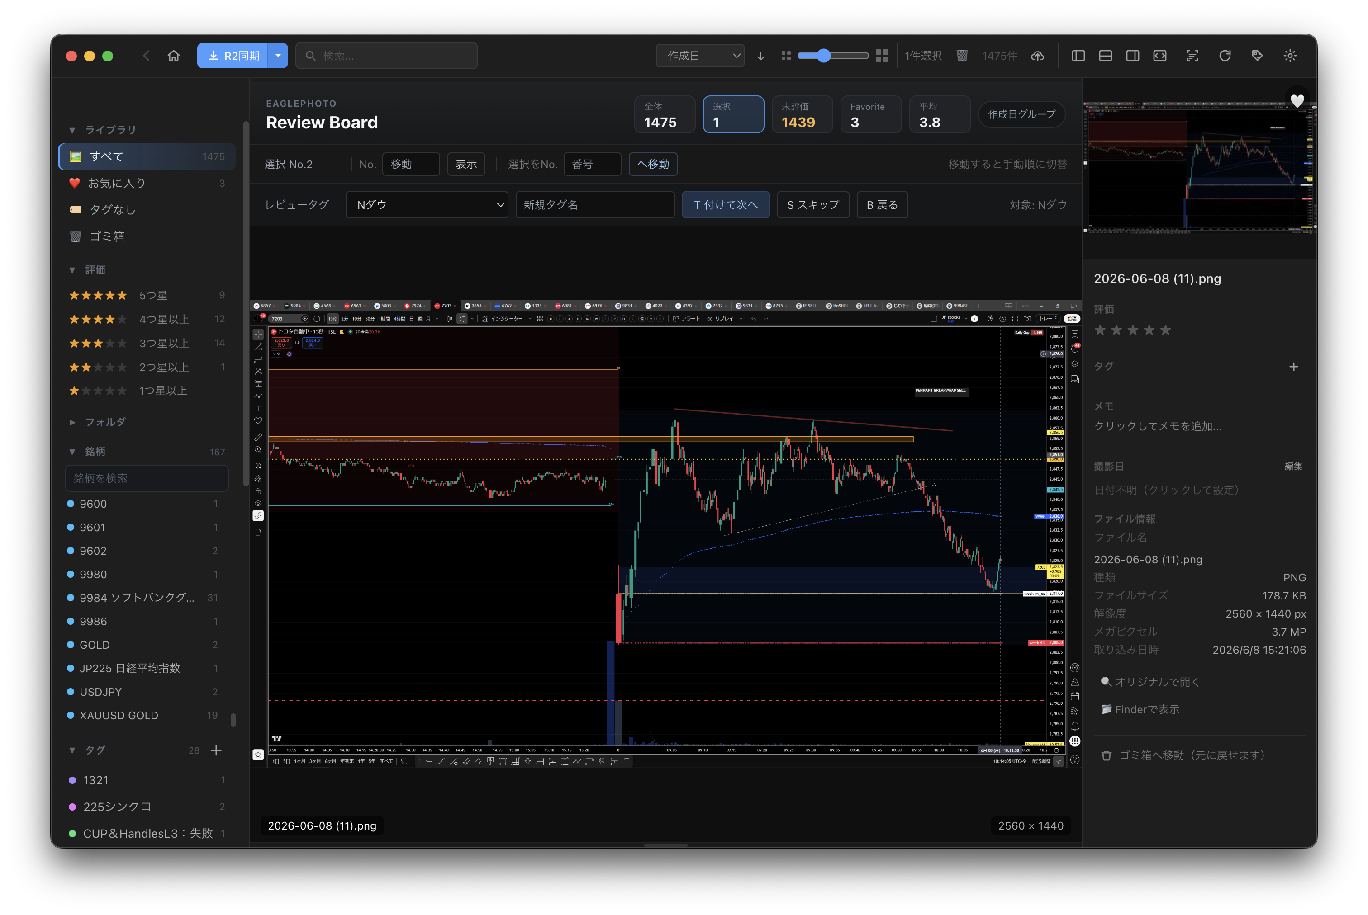This screenshot has height=915, width=1368.
Task: Click the refresh icon in toolbar
Action: 1224,56
